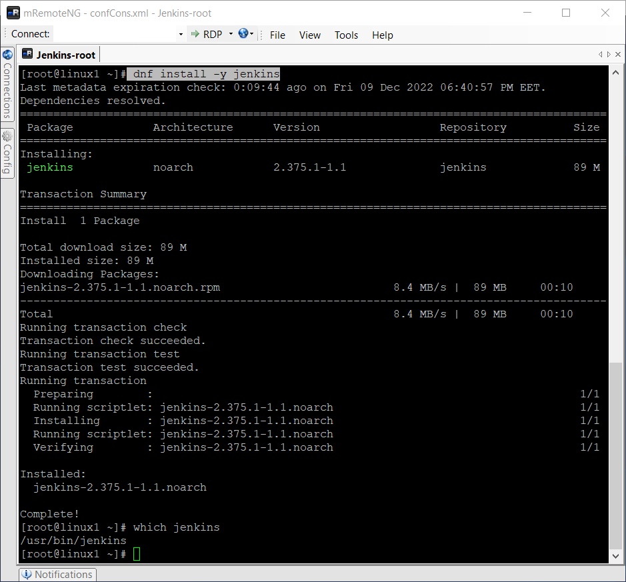
Task: Click the 'Repository' column header
Action: coord(473,127)
